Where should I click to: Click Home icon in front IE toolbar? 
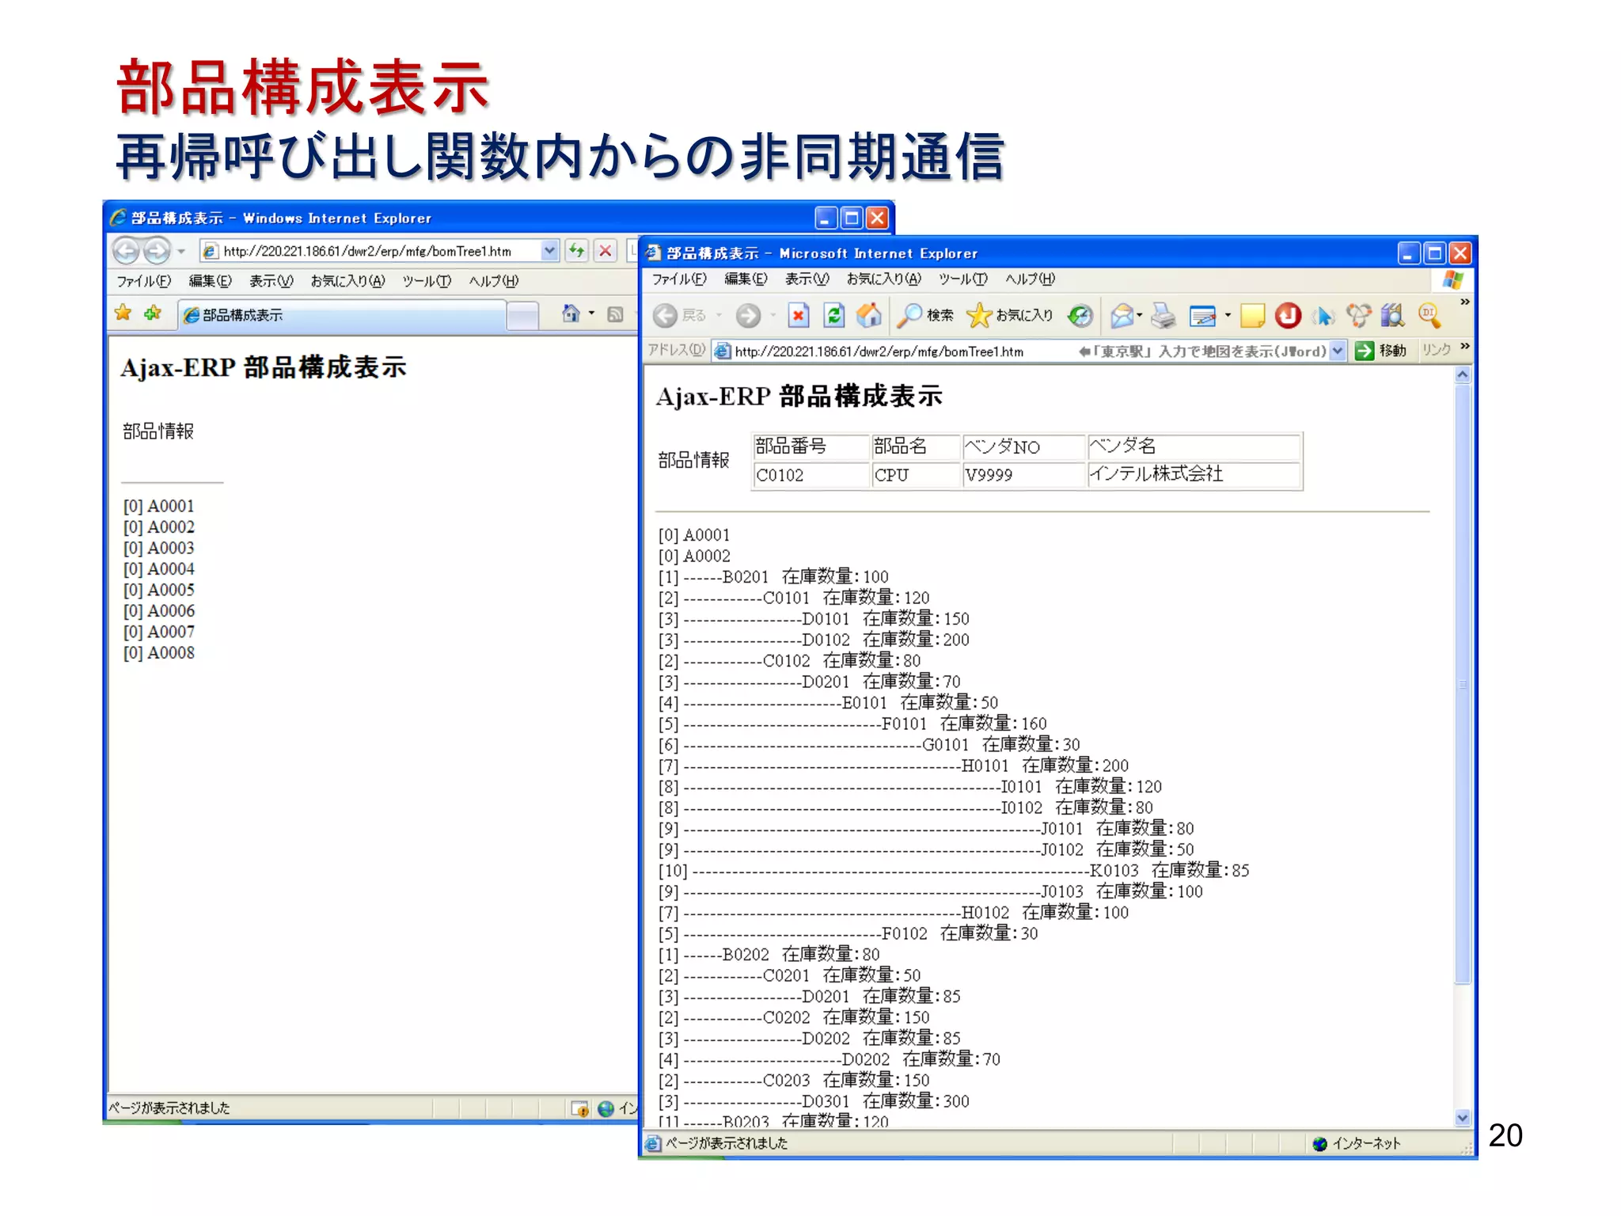pyautogui.click(x=869, y=316)
